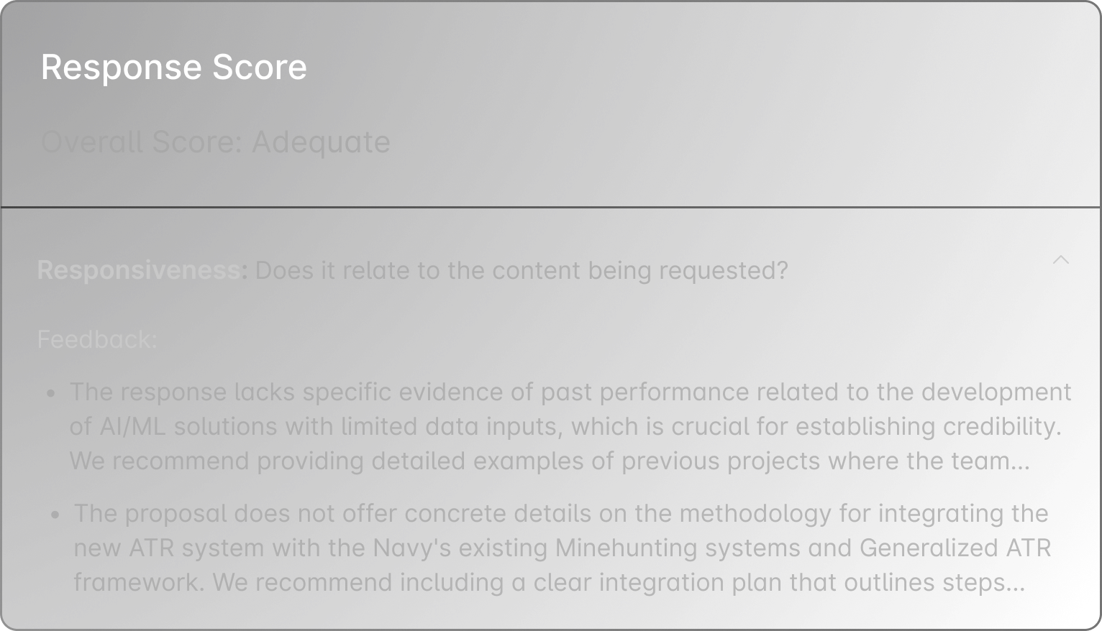
Task: Click 'crucial for establishing credibility' phrase
Action: [x=867, y=426]
